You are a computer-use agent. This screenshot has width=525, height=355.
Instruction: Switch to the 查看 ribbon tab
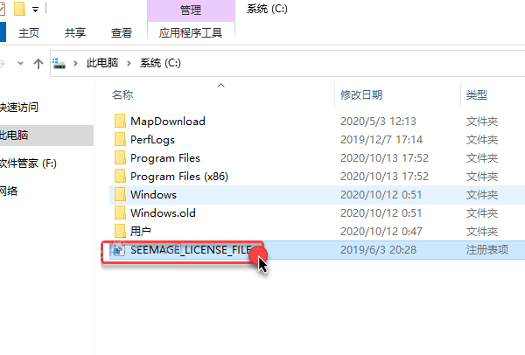pyautogui.click(x=122, y=33)
